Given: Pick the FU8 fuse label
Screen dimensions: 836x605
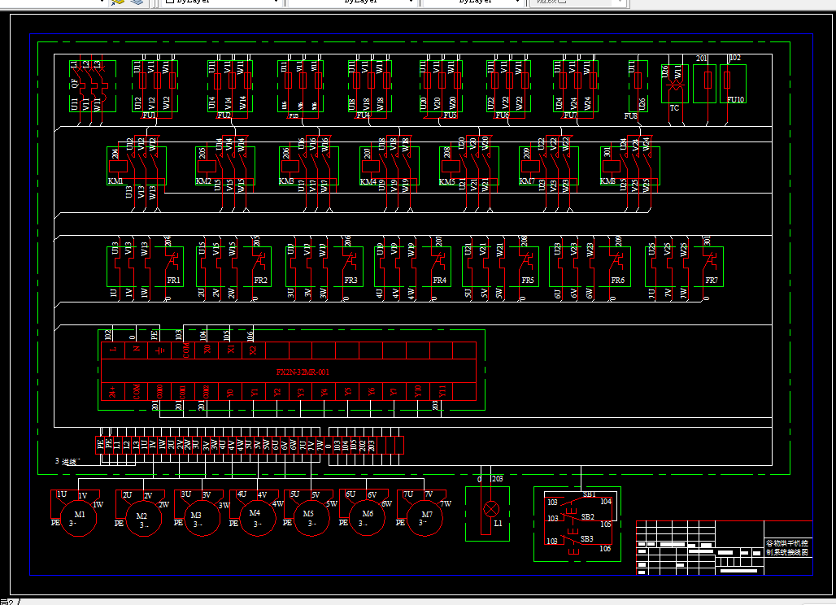Looking at the screenshot, I should point(631,115).
